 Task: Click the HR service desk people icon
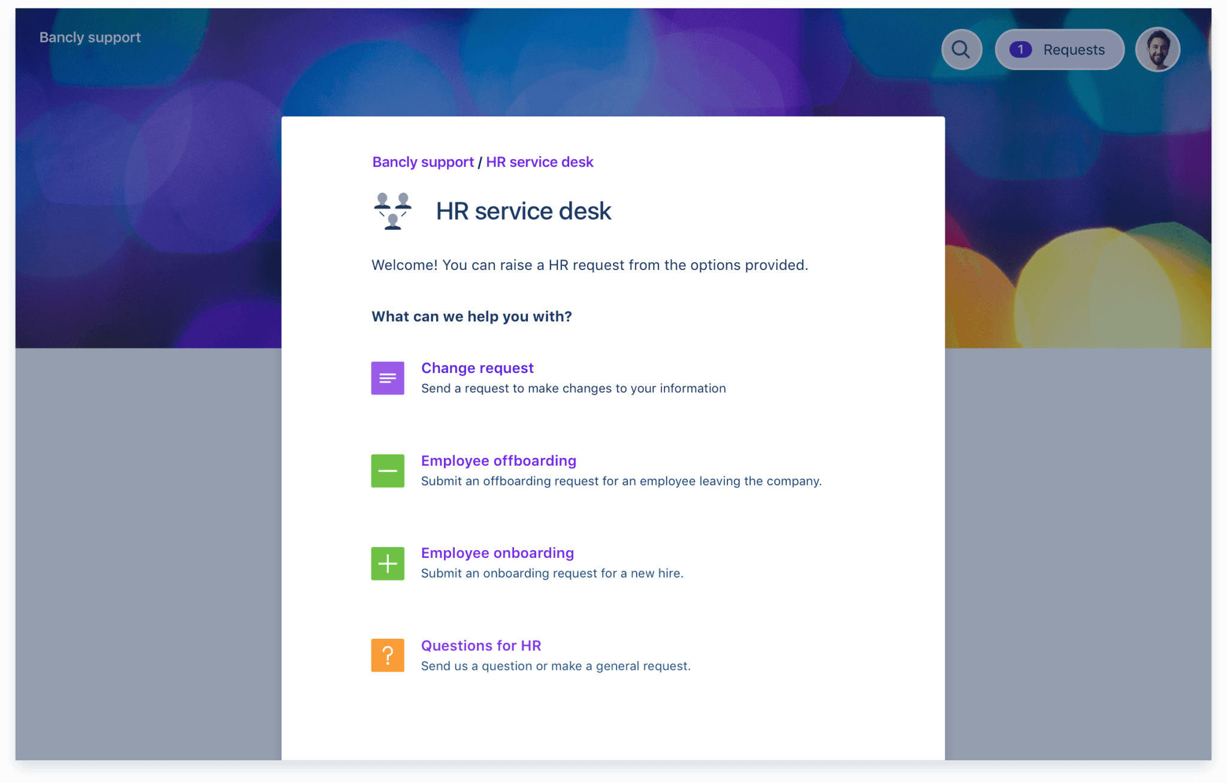[393, 210]
